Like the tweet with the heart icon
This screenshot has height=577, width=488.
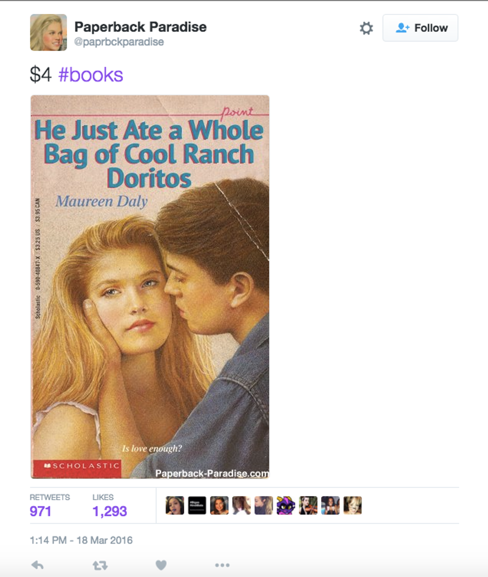click(x=161, y=565)
